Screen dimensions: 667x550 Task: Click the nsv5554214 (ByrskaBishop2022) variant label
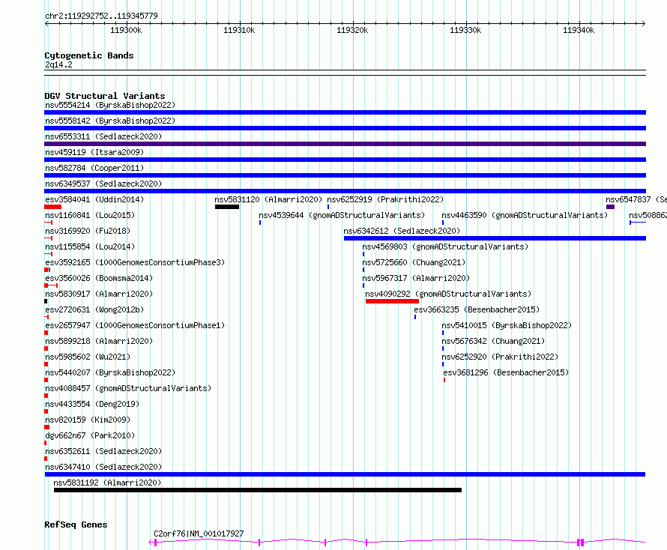click(x=110, y=105)
